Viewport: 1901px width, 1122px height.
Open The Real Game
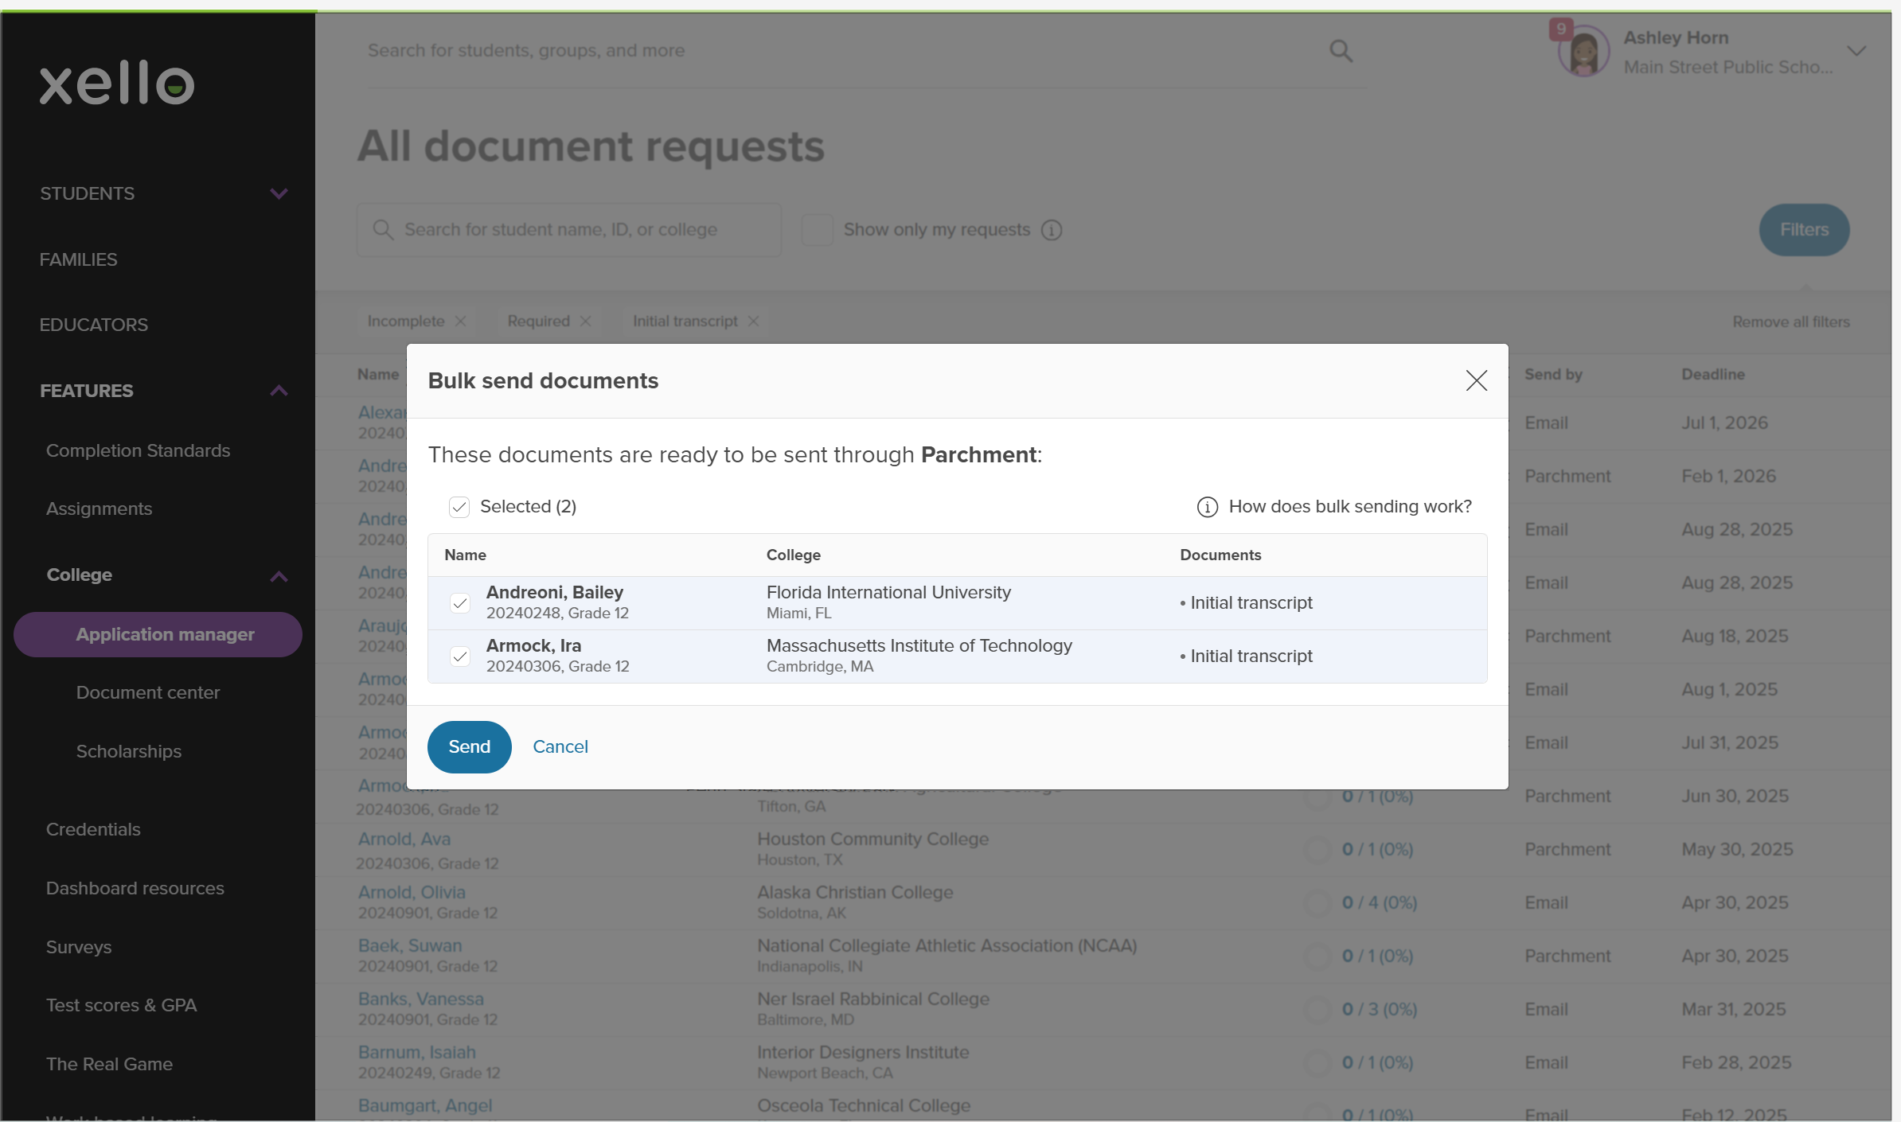click(109, 1064)
